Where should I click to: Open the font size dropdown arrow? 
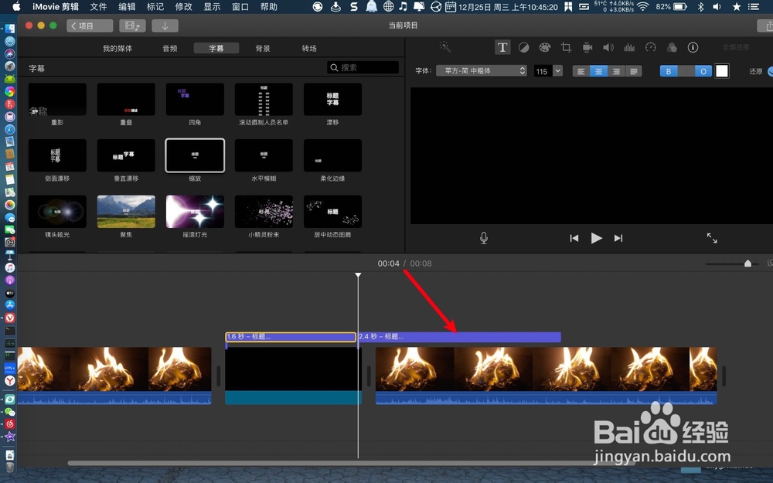[557, 70]
